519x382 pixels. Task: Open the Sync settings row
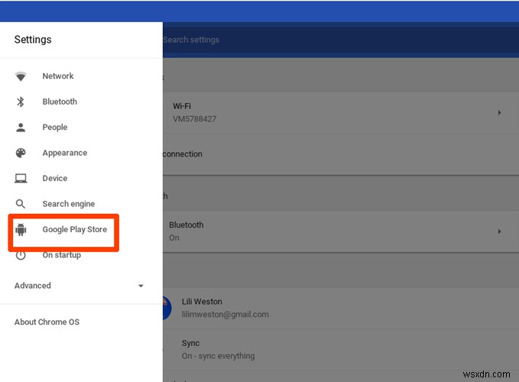coord(341,349)
